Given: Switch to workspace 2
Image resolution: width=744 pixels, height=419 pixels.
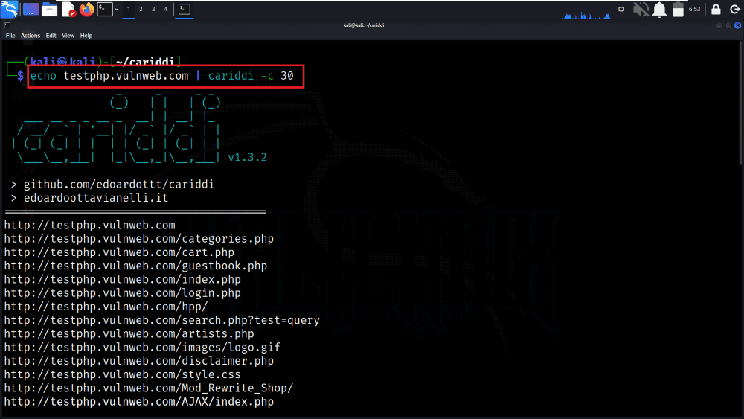Looking at the screenshot, I should [x=141, y=9].
